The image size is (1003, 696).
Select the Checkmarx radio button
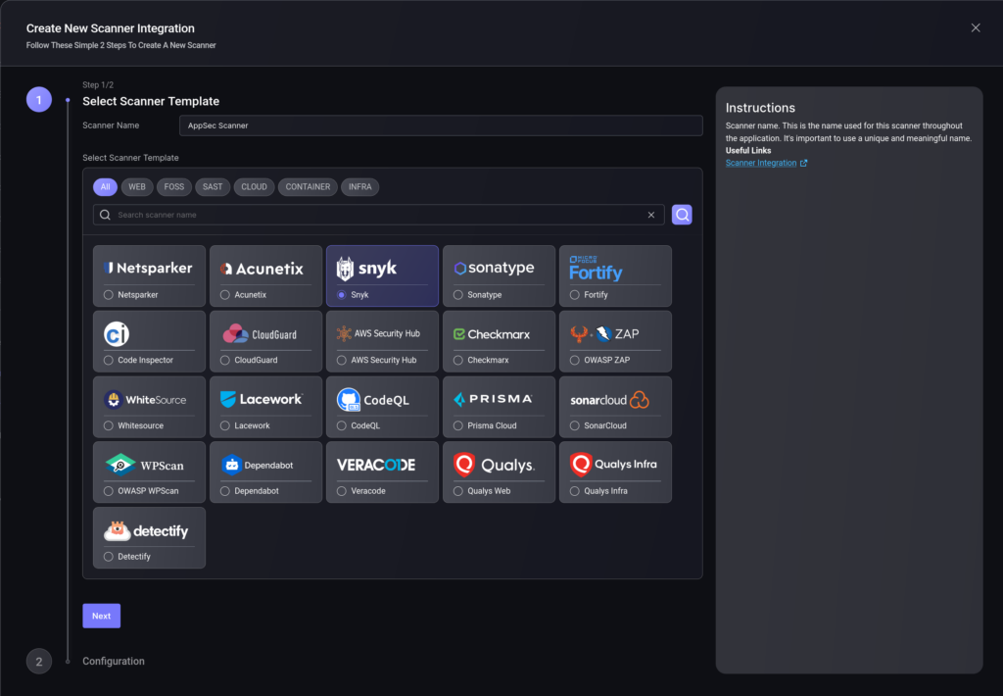tap(458, 360)
